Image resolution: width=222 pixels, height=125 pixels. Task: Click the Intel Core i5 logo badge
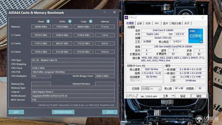[x=196, y=36]
